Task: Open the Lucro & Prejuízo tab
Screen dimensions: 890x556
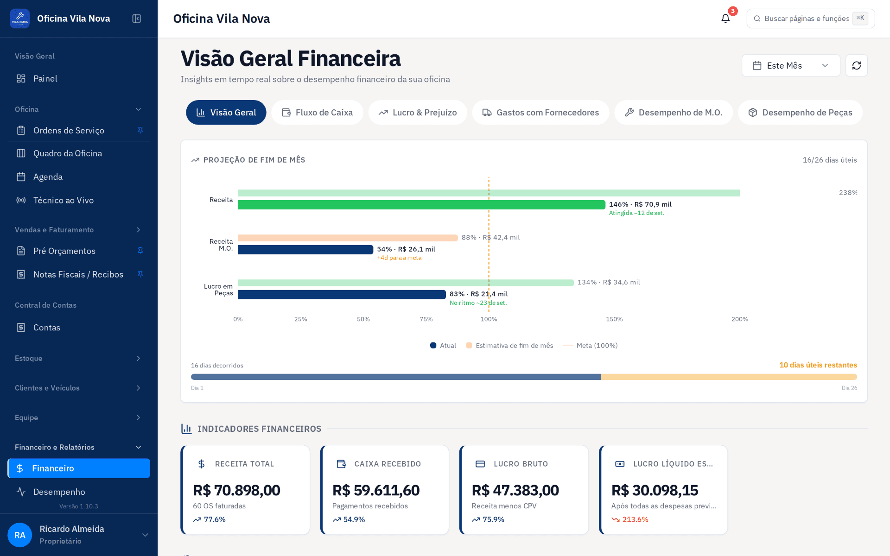Action: [x=418, y=113]
